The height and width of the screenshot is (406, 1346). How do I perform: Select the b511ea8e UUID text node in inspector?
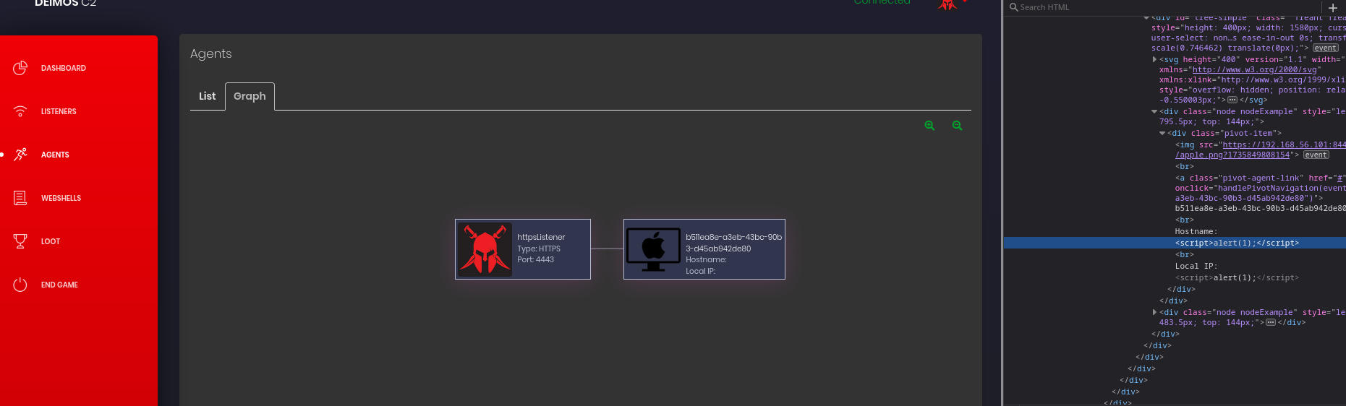[x=1260, y=209]
